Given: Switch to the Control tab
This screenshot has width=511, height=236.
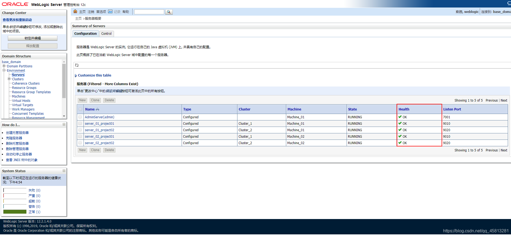Looking at the screenshot, I should pos(106,34).
